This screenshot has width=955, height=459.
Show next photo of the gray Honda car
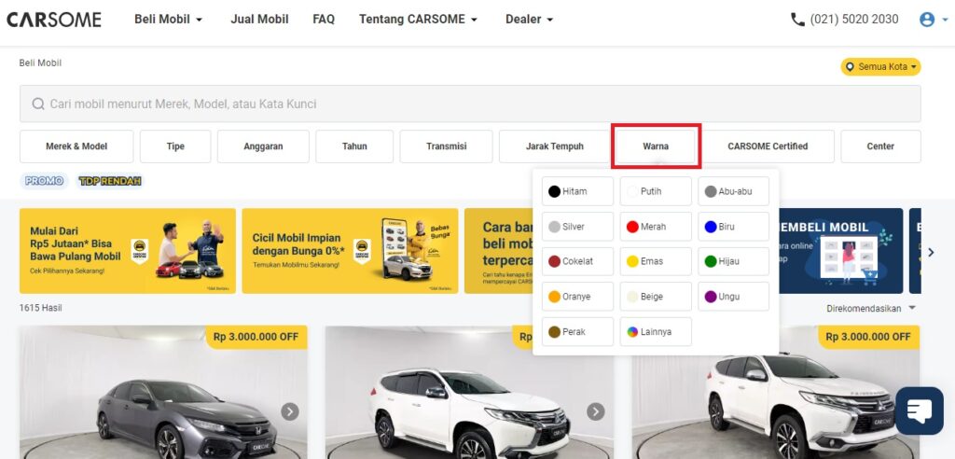point(290,411)
